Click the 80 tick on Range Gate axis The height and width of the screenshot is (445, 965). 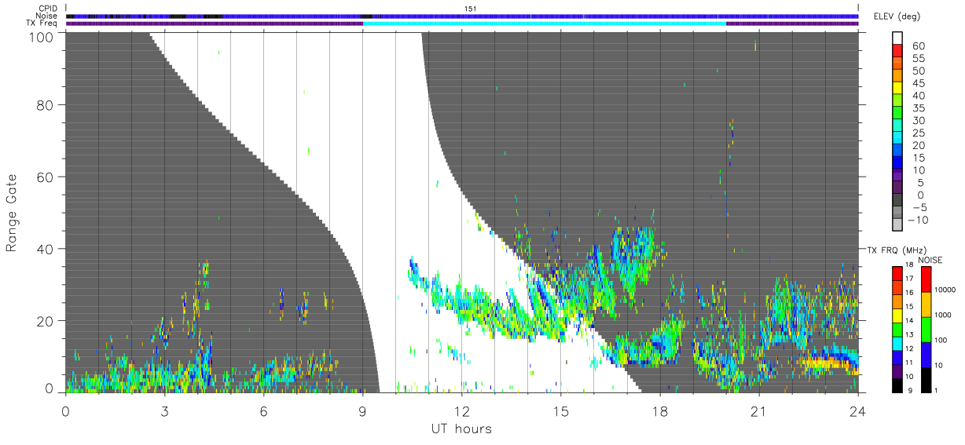pos(46,104)
